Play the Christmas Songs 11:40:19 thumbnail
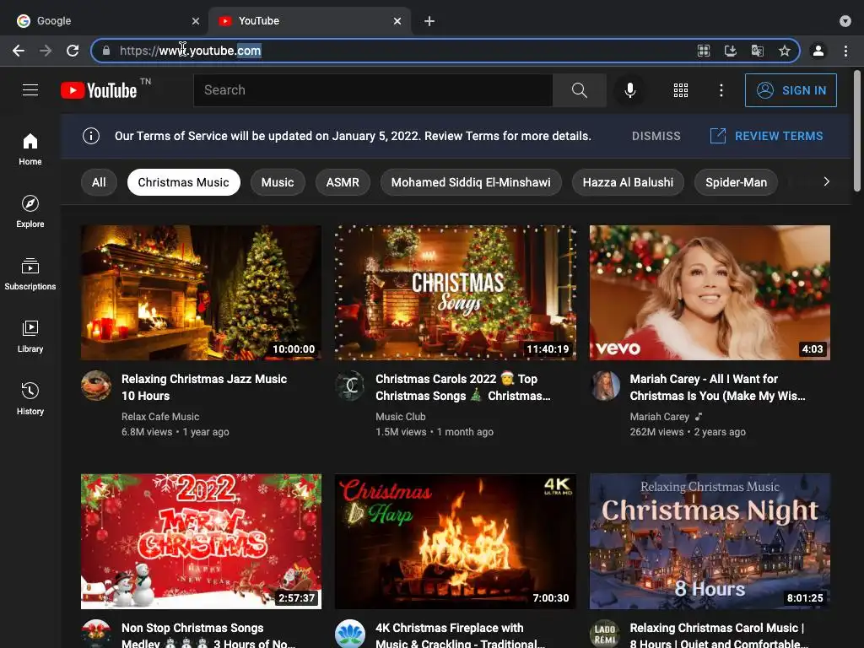 (x=455, y=293)
